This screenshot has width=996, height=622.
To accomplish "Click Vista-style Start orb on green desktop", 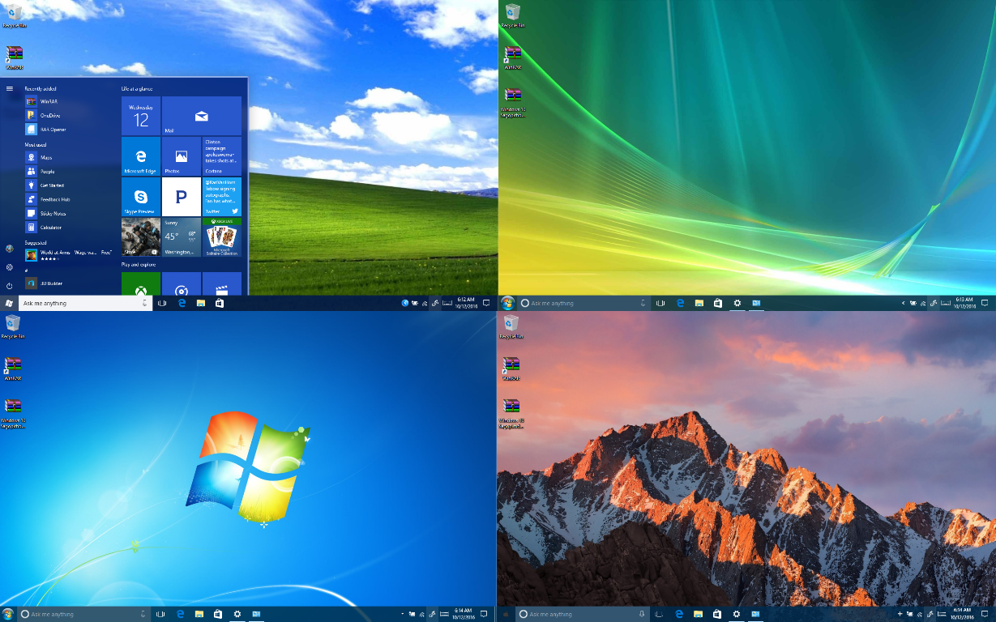I will 507,303.
